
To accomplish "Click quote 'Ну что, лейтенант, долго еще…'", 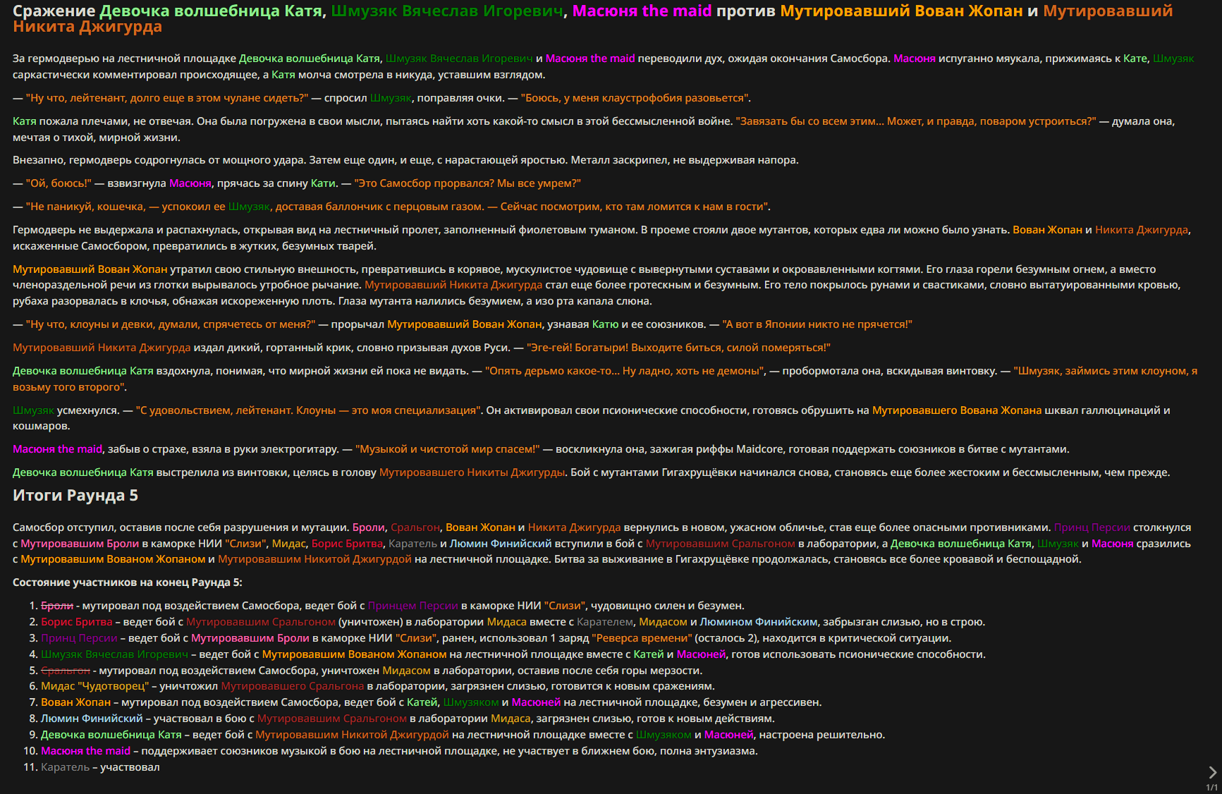I will [167, 98].
